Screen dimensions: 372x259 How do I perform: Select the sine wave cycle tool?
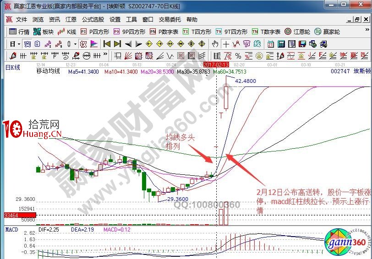pyautogui.click(x=291, y=56)
